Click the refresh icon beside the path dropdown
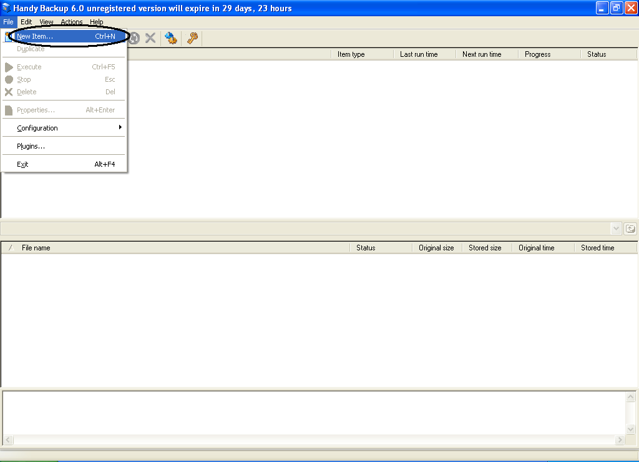Screen dimensions: 639x462 tap(630, 229)
